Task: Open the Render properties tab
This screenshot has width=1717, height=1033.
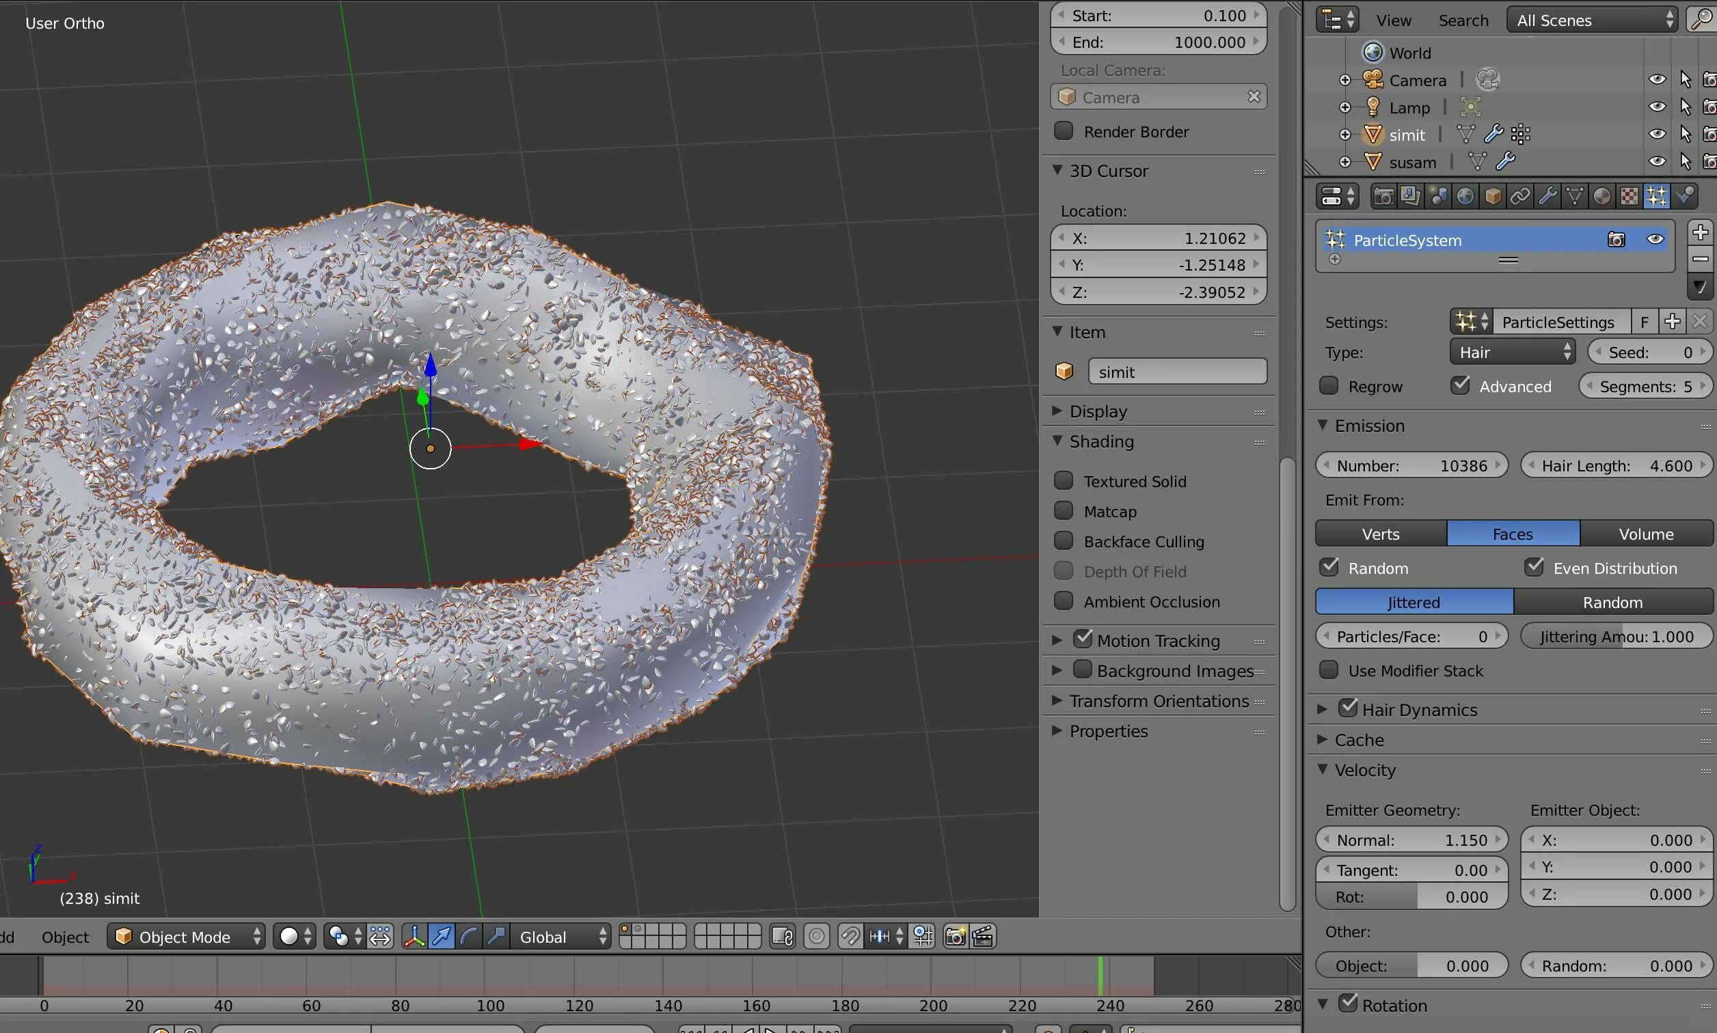Action: 1383,195
